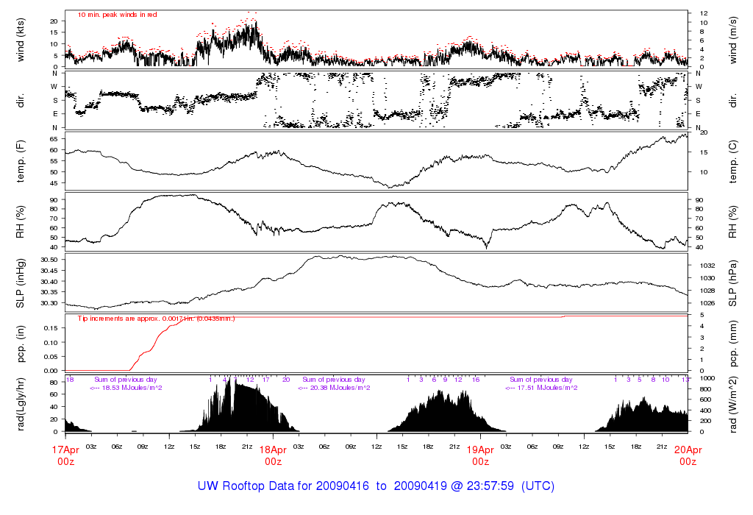753x515 pixels.
Task: Click the '17.51 MJoules/m^2' radiation sum
Action: pyautogui.click(x=547, y=388)
